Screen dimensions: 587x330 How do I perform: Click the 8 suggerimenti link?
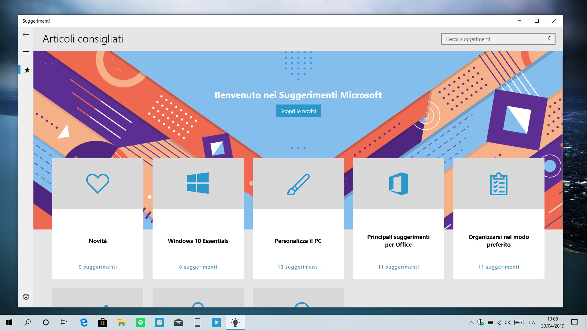pos(198,267)
